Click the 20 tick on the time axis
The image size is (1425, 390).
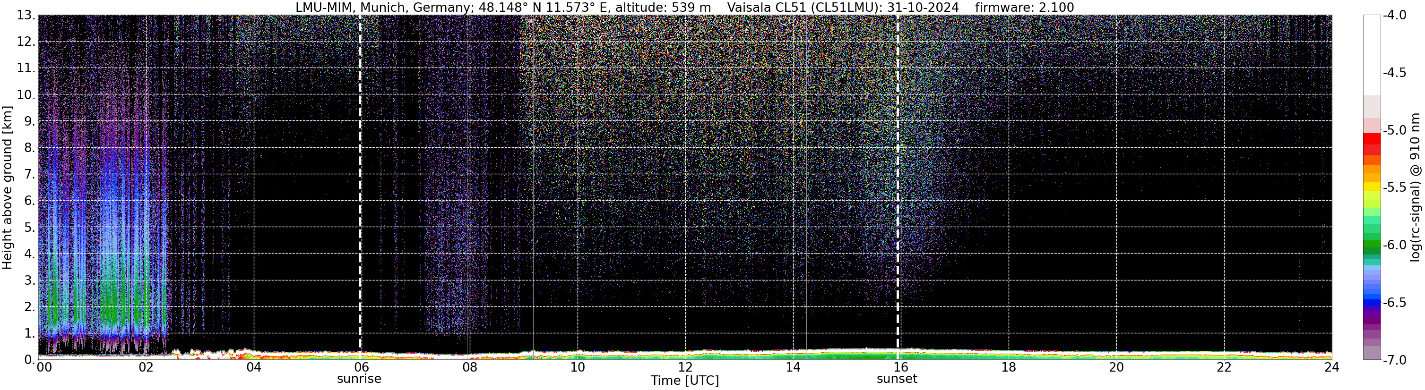[1116, 367]
